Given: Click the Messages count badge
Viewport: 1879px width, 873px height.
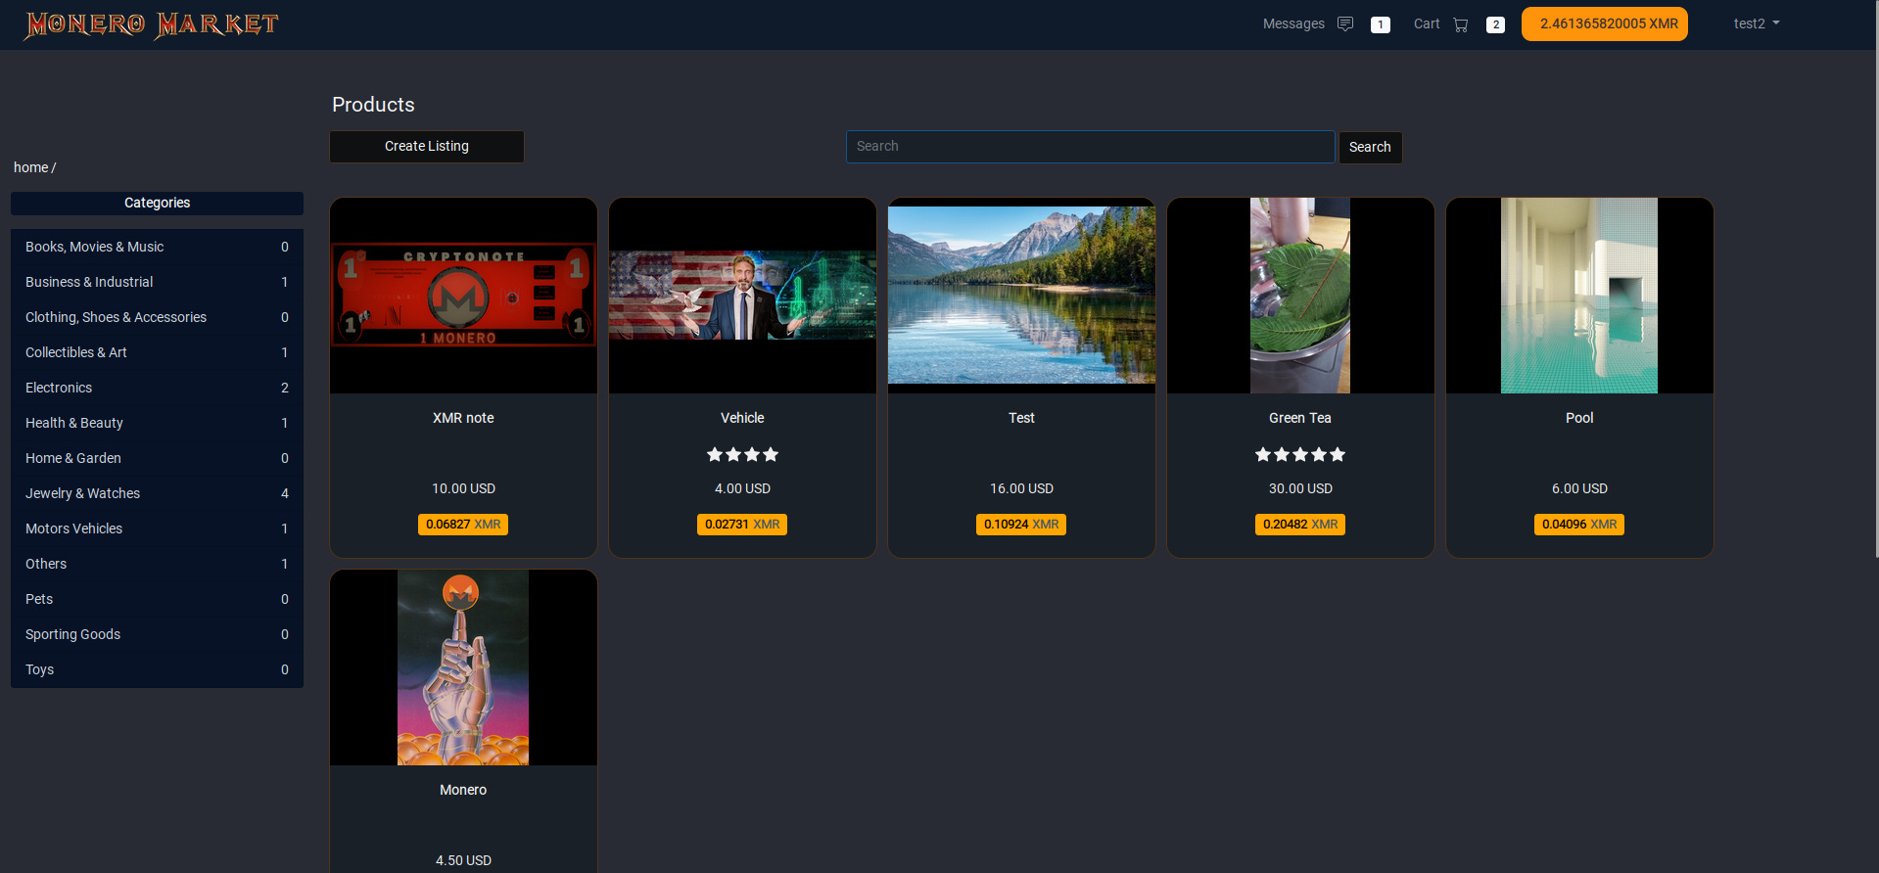Looking at the screenshot, I should [1380, 24].
